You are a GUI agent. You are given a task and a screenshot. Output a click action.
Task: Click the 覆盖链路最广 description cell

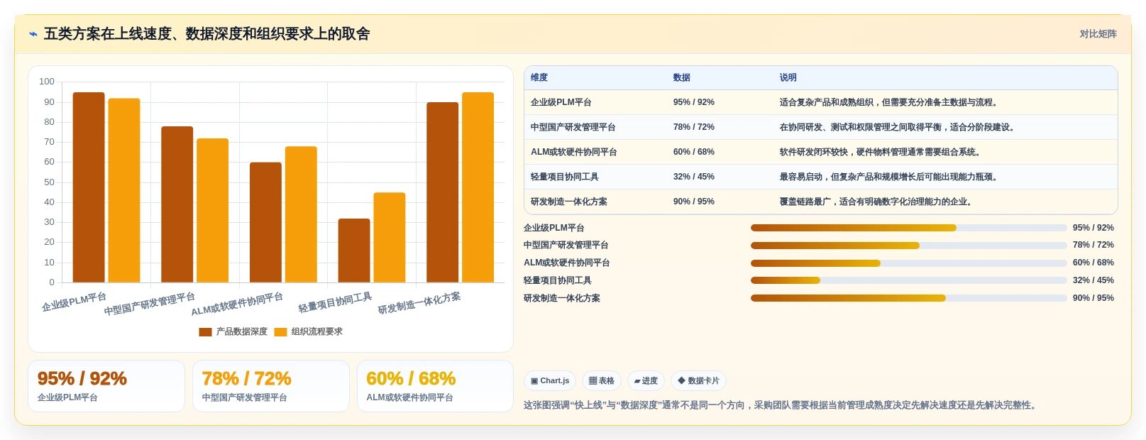(x=876, y=202)
